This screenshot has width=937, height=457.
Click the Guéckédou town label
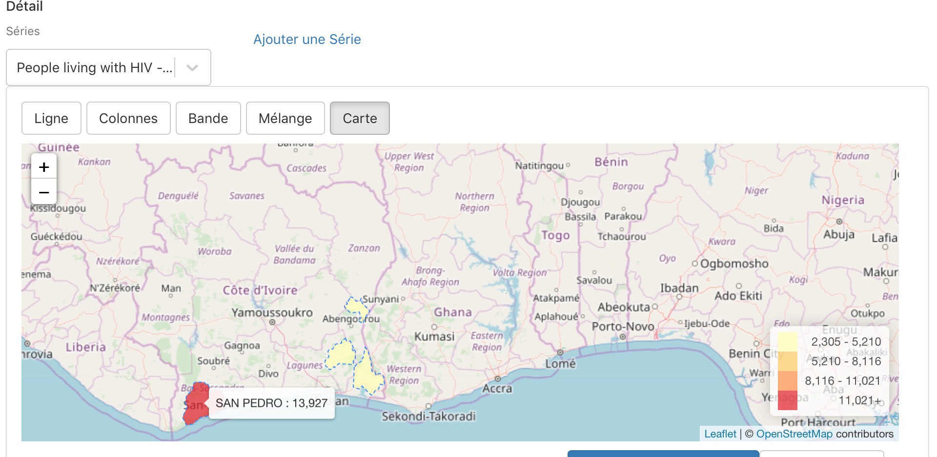click(x=56, y=237)
